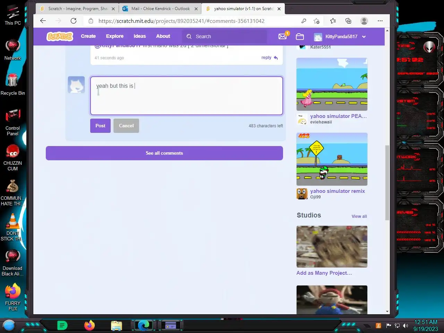
Task: Select the VLC cone desktop shortcut
Action: [x=13, y=227]
